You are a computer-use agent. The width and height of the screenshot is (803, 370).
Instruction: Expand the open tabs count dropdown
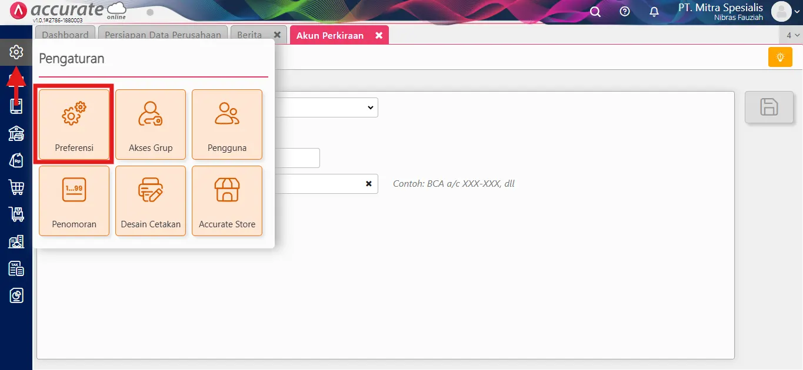792,35
